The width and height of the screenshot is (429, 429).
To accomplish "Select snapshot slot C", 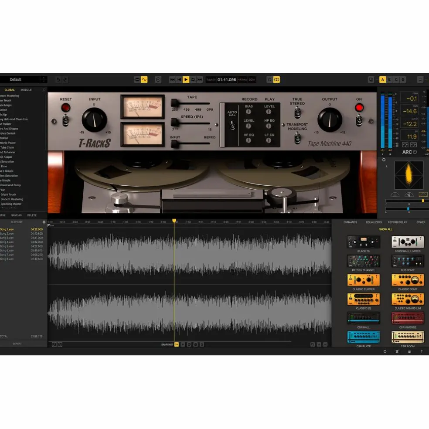I will click(396, 80).
